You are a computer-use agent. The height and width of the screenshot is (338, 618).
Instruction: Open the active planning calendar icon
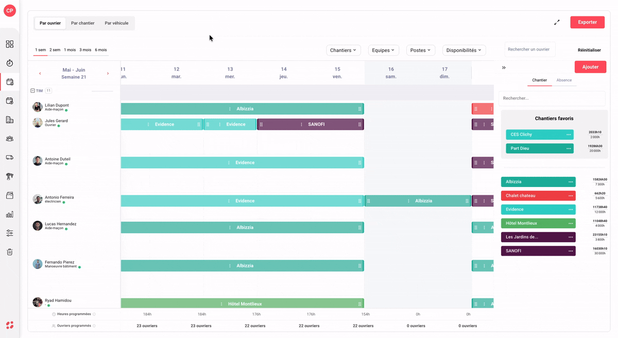tap(10, 82)
